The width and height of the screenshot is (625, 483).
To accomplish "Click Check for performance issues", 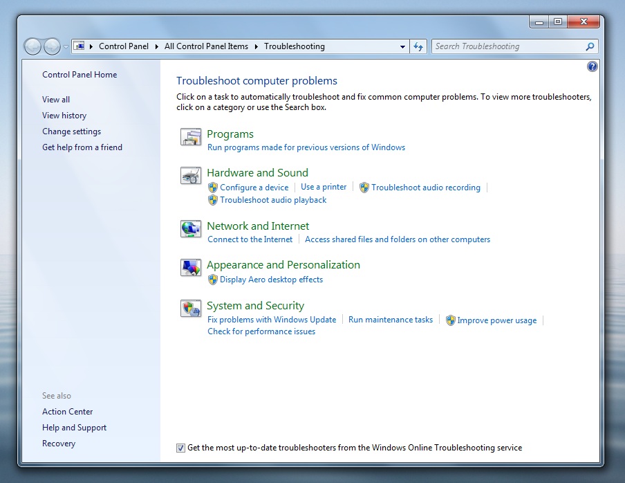I will (x=261, y=331).
